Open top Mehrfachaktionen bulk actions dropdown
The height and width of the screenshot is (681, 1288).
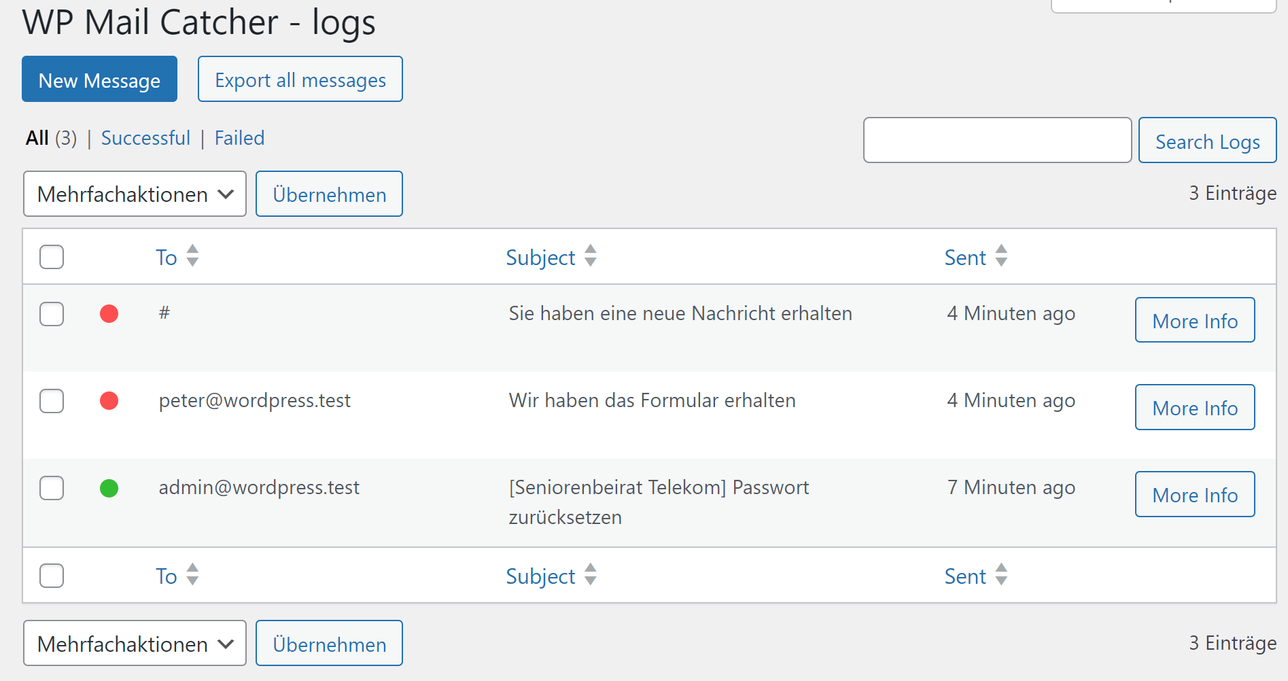(x=135, y=194)
